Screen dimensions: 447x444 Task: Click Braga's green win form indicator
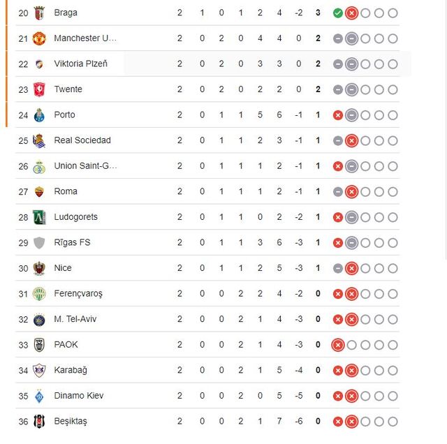pyautogui.click(x=338, y=13)
